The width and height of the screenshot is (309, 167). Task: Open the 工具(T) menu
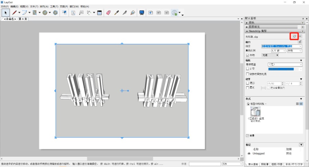54,7
